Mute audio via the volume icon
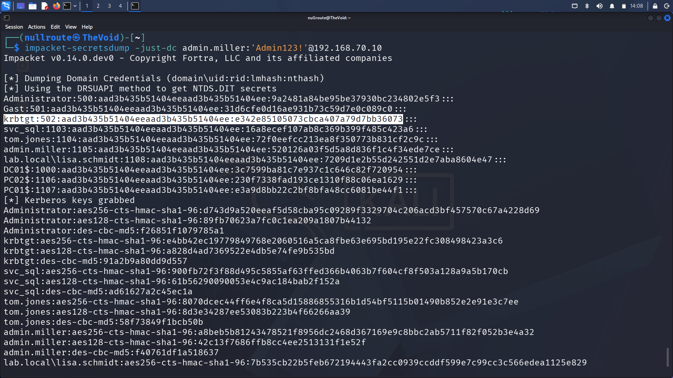This screenshot has height=378, width=673. pyautogui.click(x=600, y=6)
